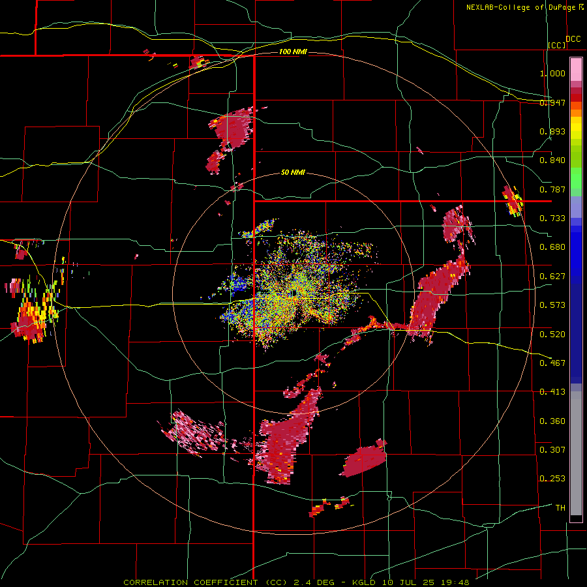Viewport: 587px width, 587px height.
Task: Select the 0.733 scale value
Action: pyautogui.click(x=552, y=218)
